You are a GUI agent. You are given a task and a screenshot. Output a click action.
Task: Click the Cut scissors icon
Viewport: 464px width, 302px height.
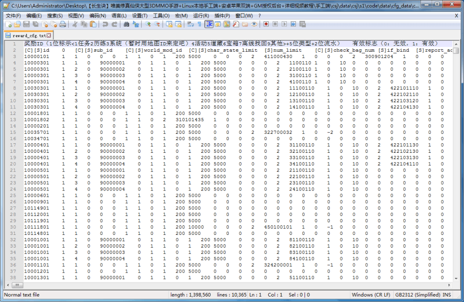tap(75, 24)
